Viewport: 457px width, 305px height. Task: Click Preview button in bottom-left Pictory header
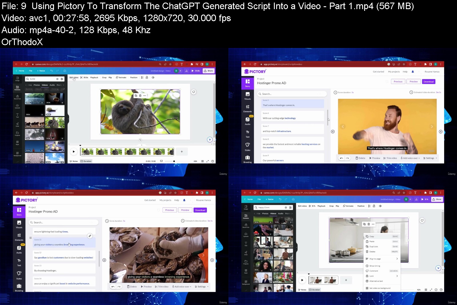[185, 210]
